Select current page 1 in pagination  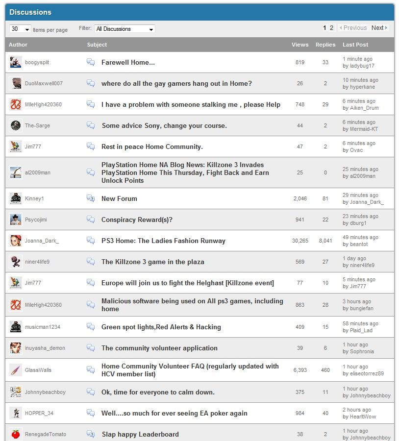[324, 28]
